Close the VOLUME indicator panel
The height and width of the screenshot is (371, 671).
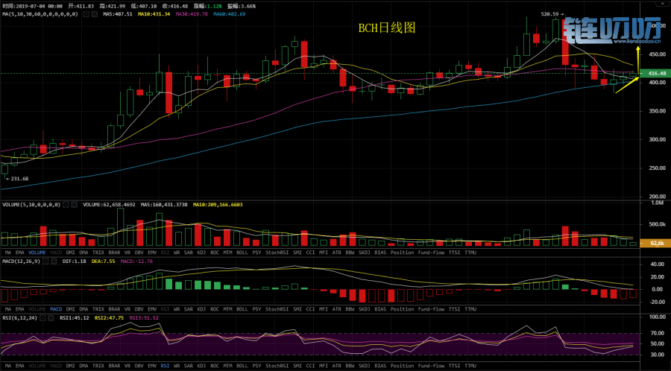(76, 204)
